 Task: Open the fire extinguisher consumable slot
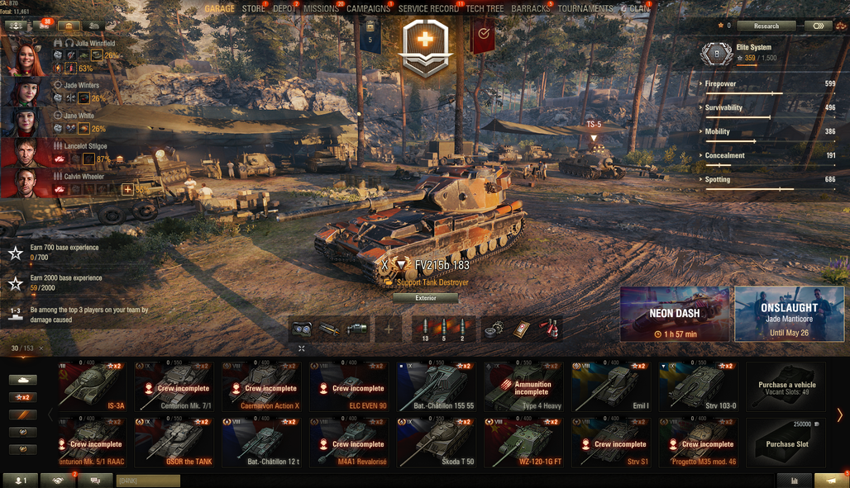click(548, 329)
